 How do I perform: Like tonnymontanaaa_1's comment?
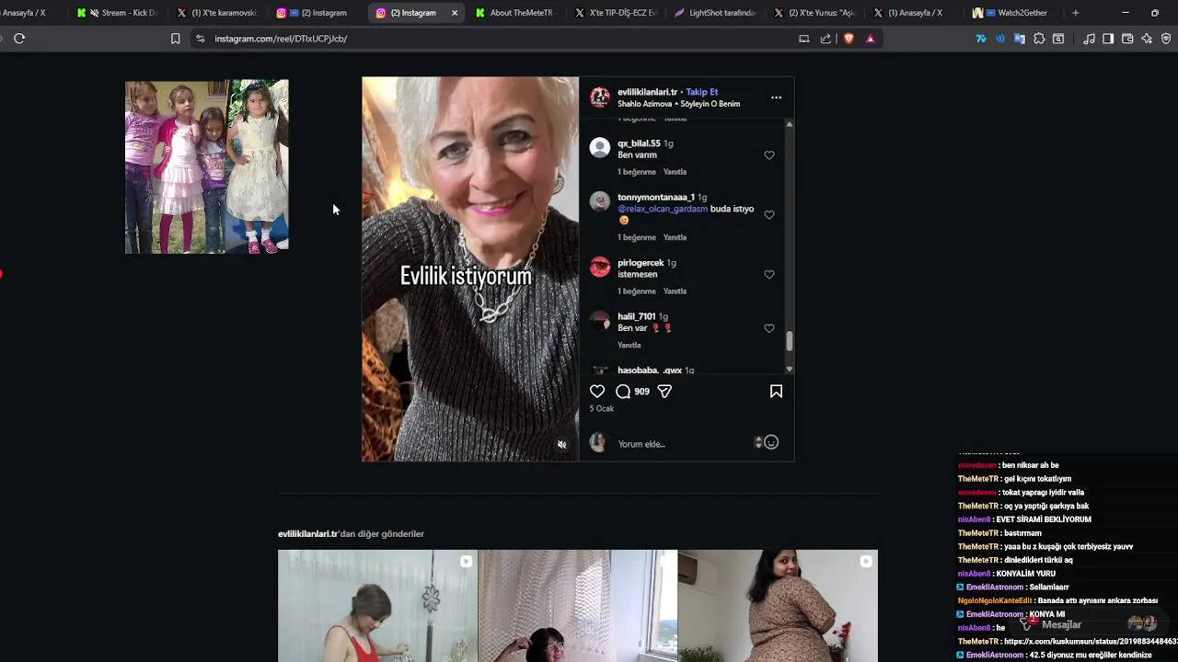(x=769, y=215)
